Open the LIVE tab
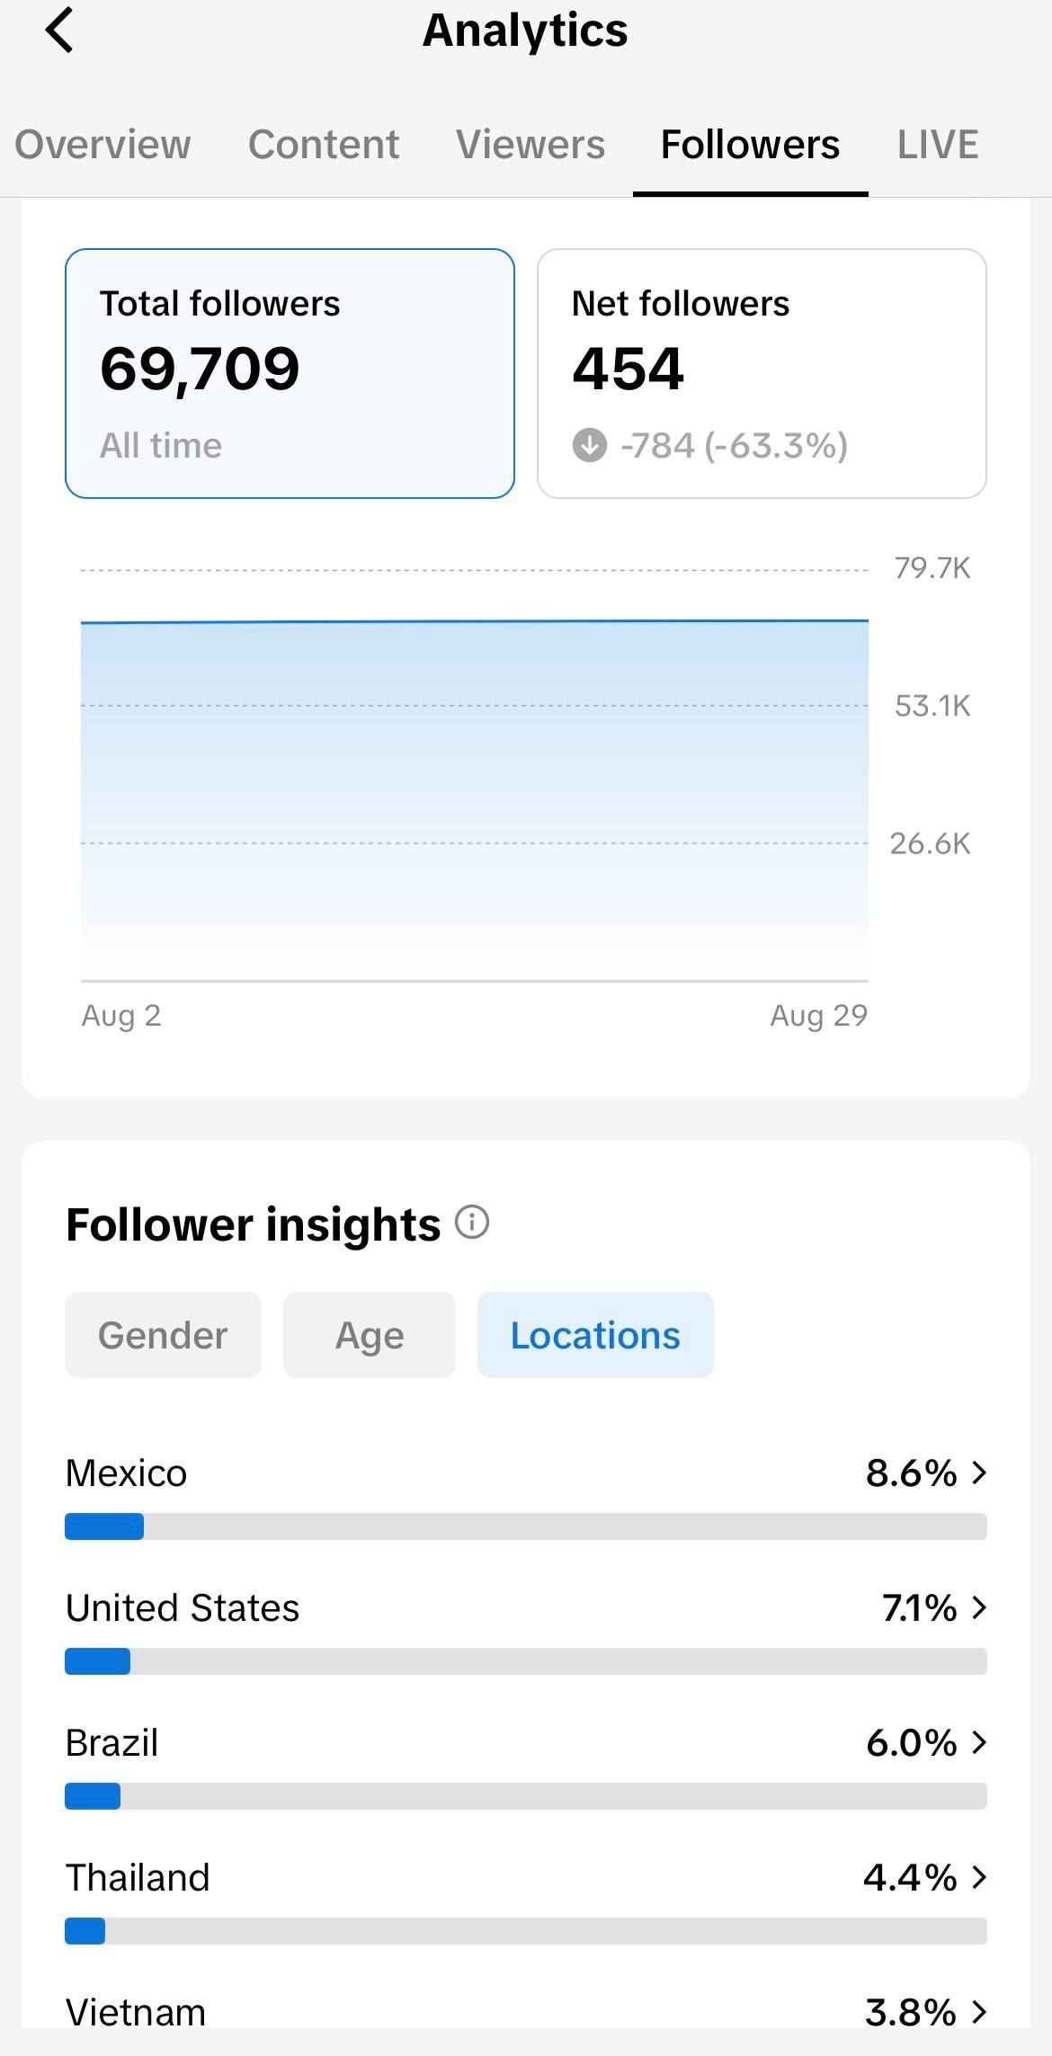This screenshot has height=2056, width=1052. (x=938, y=145)
